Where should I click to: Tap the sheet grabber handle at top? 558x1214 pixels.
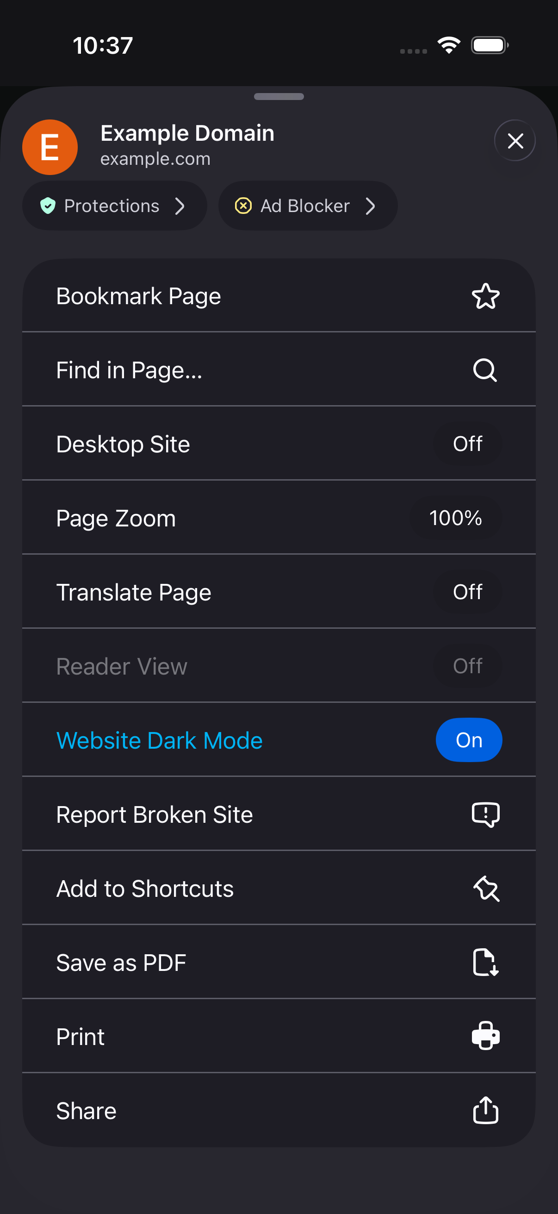coord(279,97)
